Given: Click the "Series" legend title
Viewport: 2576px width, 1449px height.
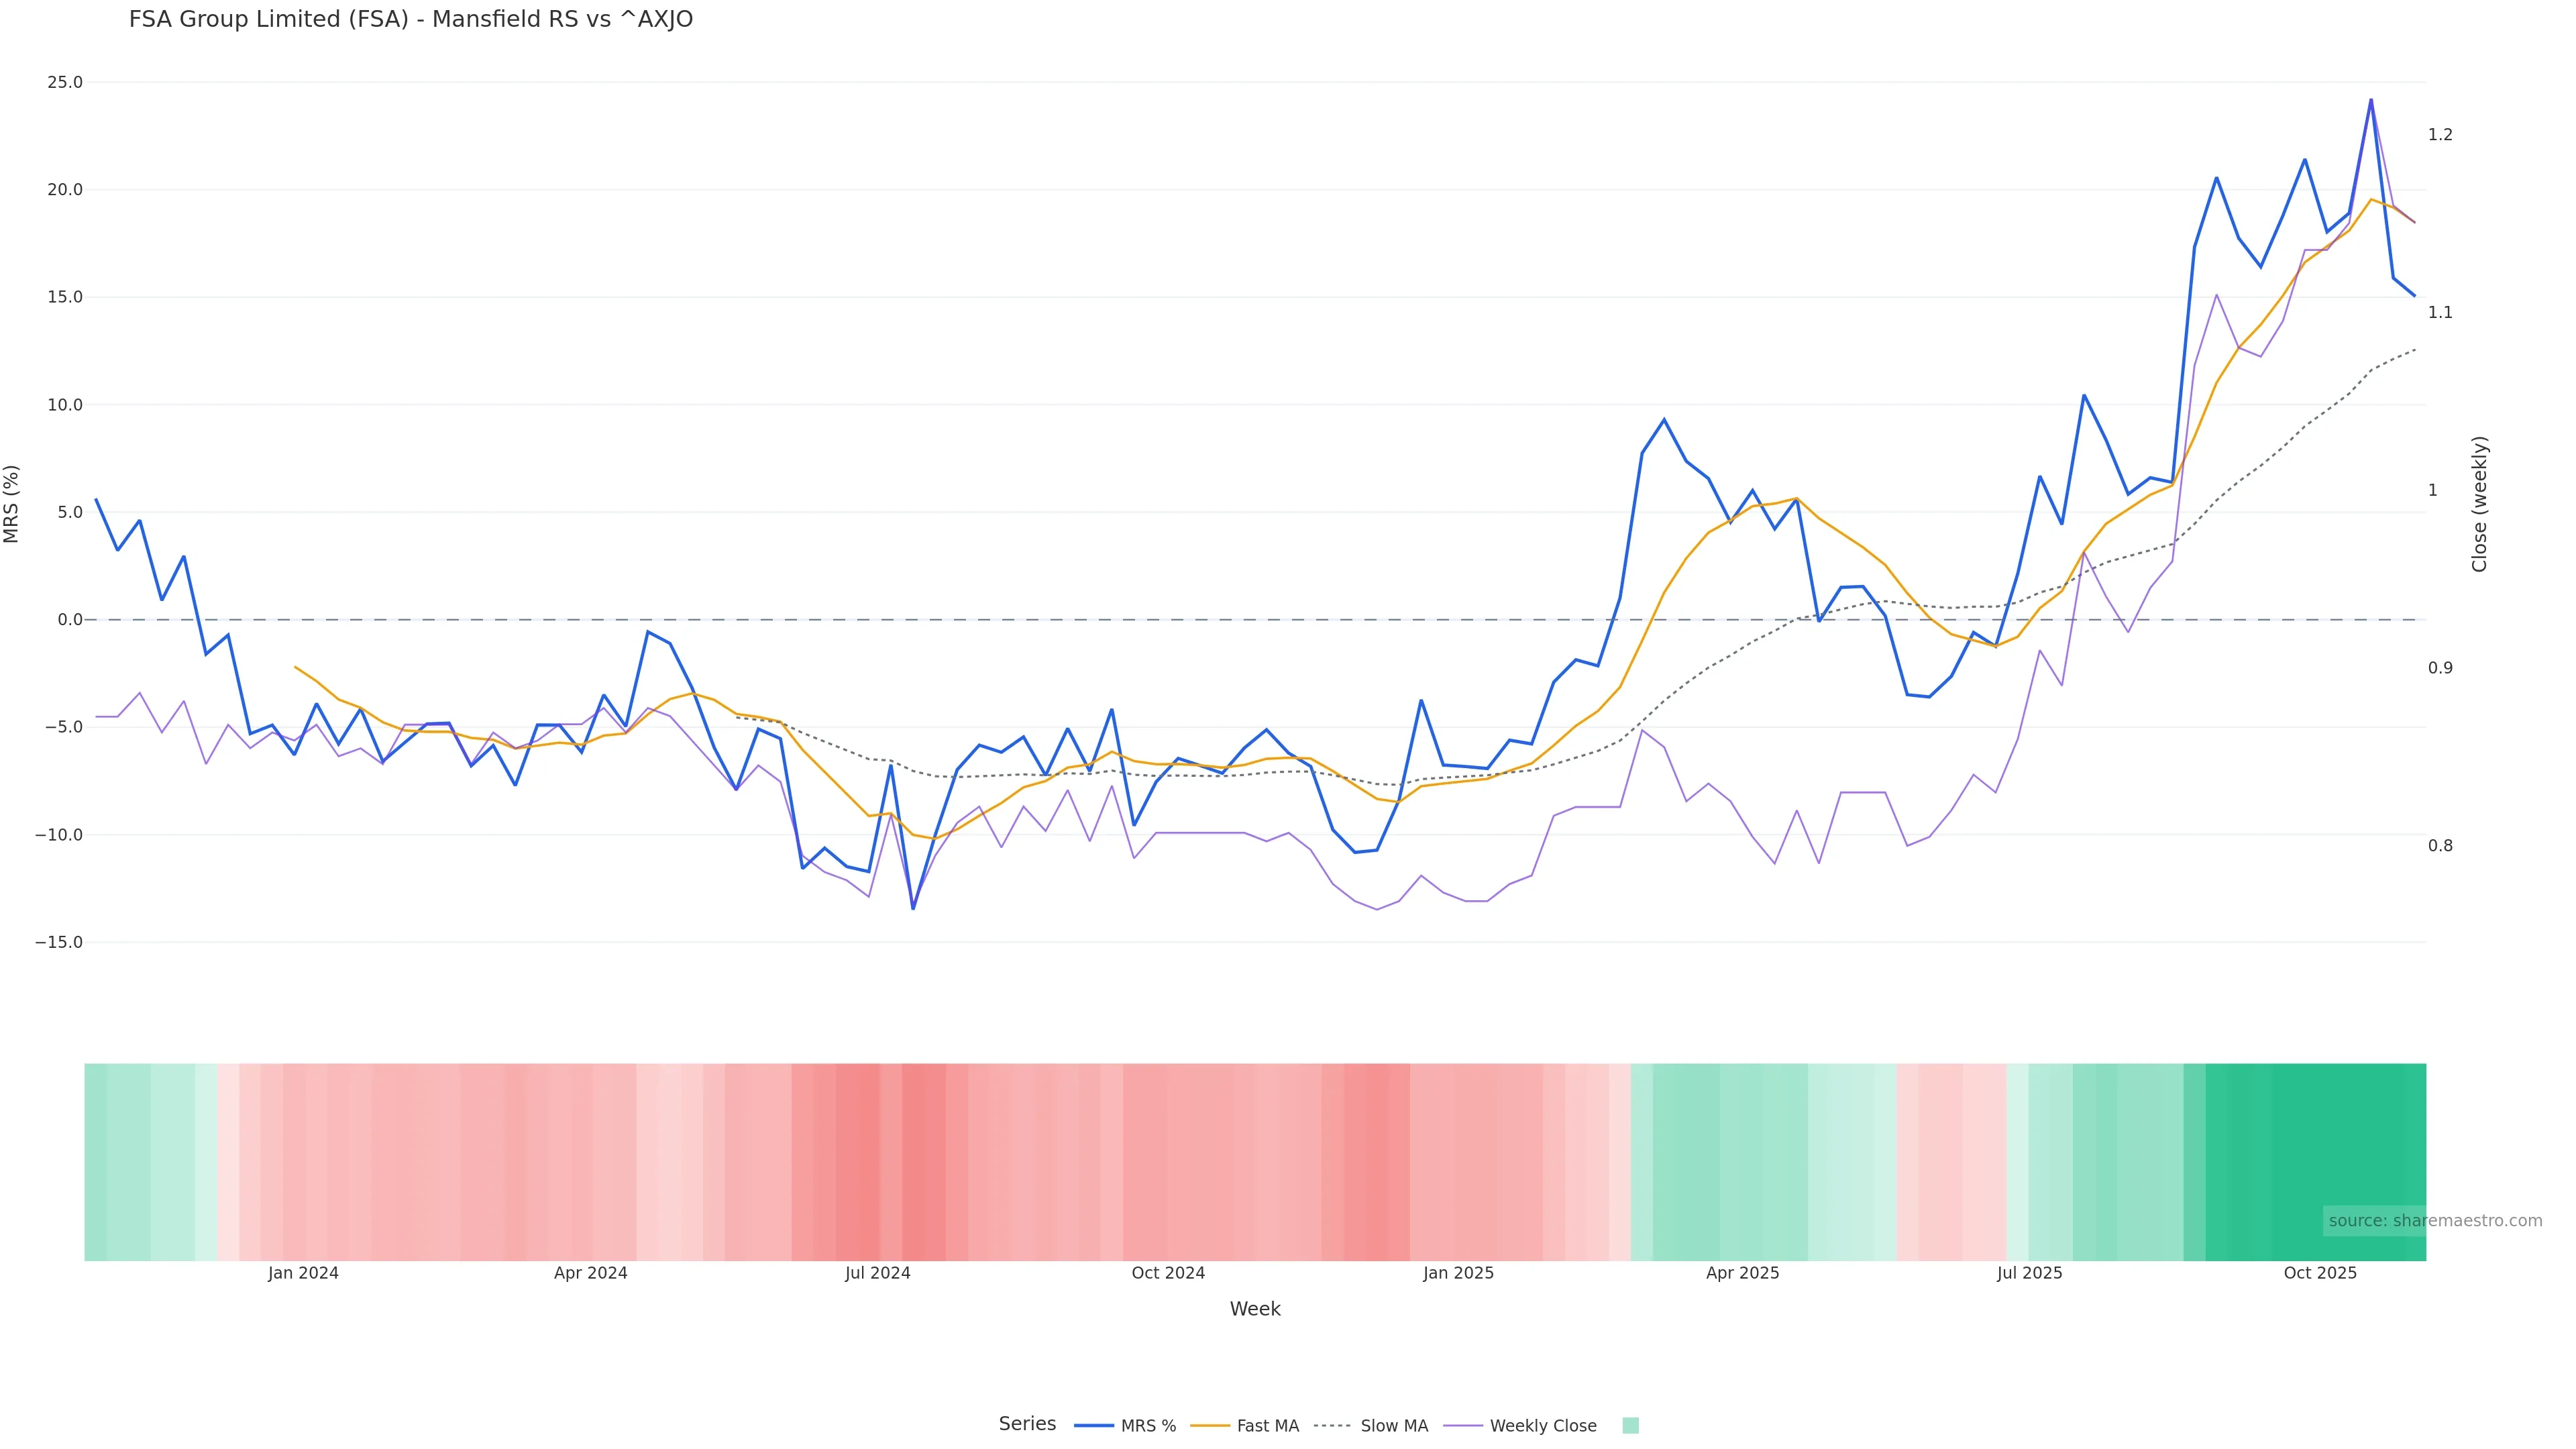Looking at the screenshot, I should click(1027, 1424).
